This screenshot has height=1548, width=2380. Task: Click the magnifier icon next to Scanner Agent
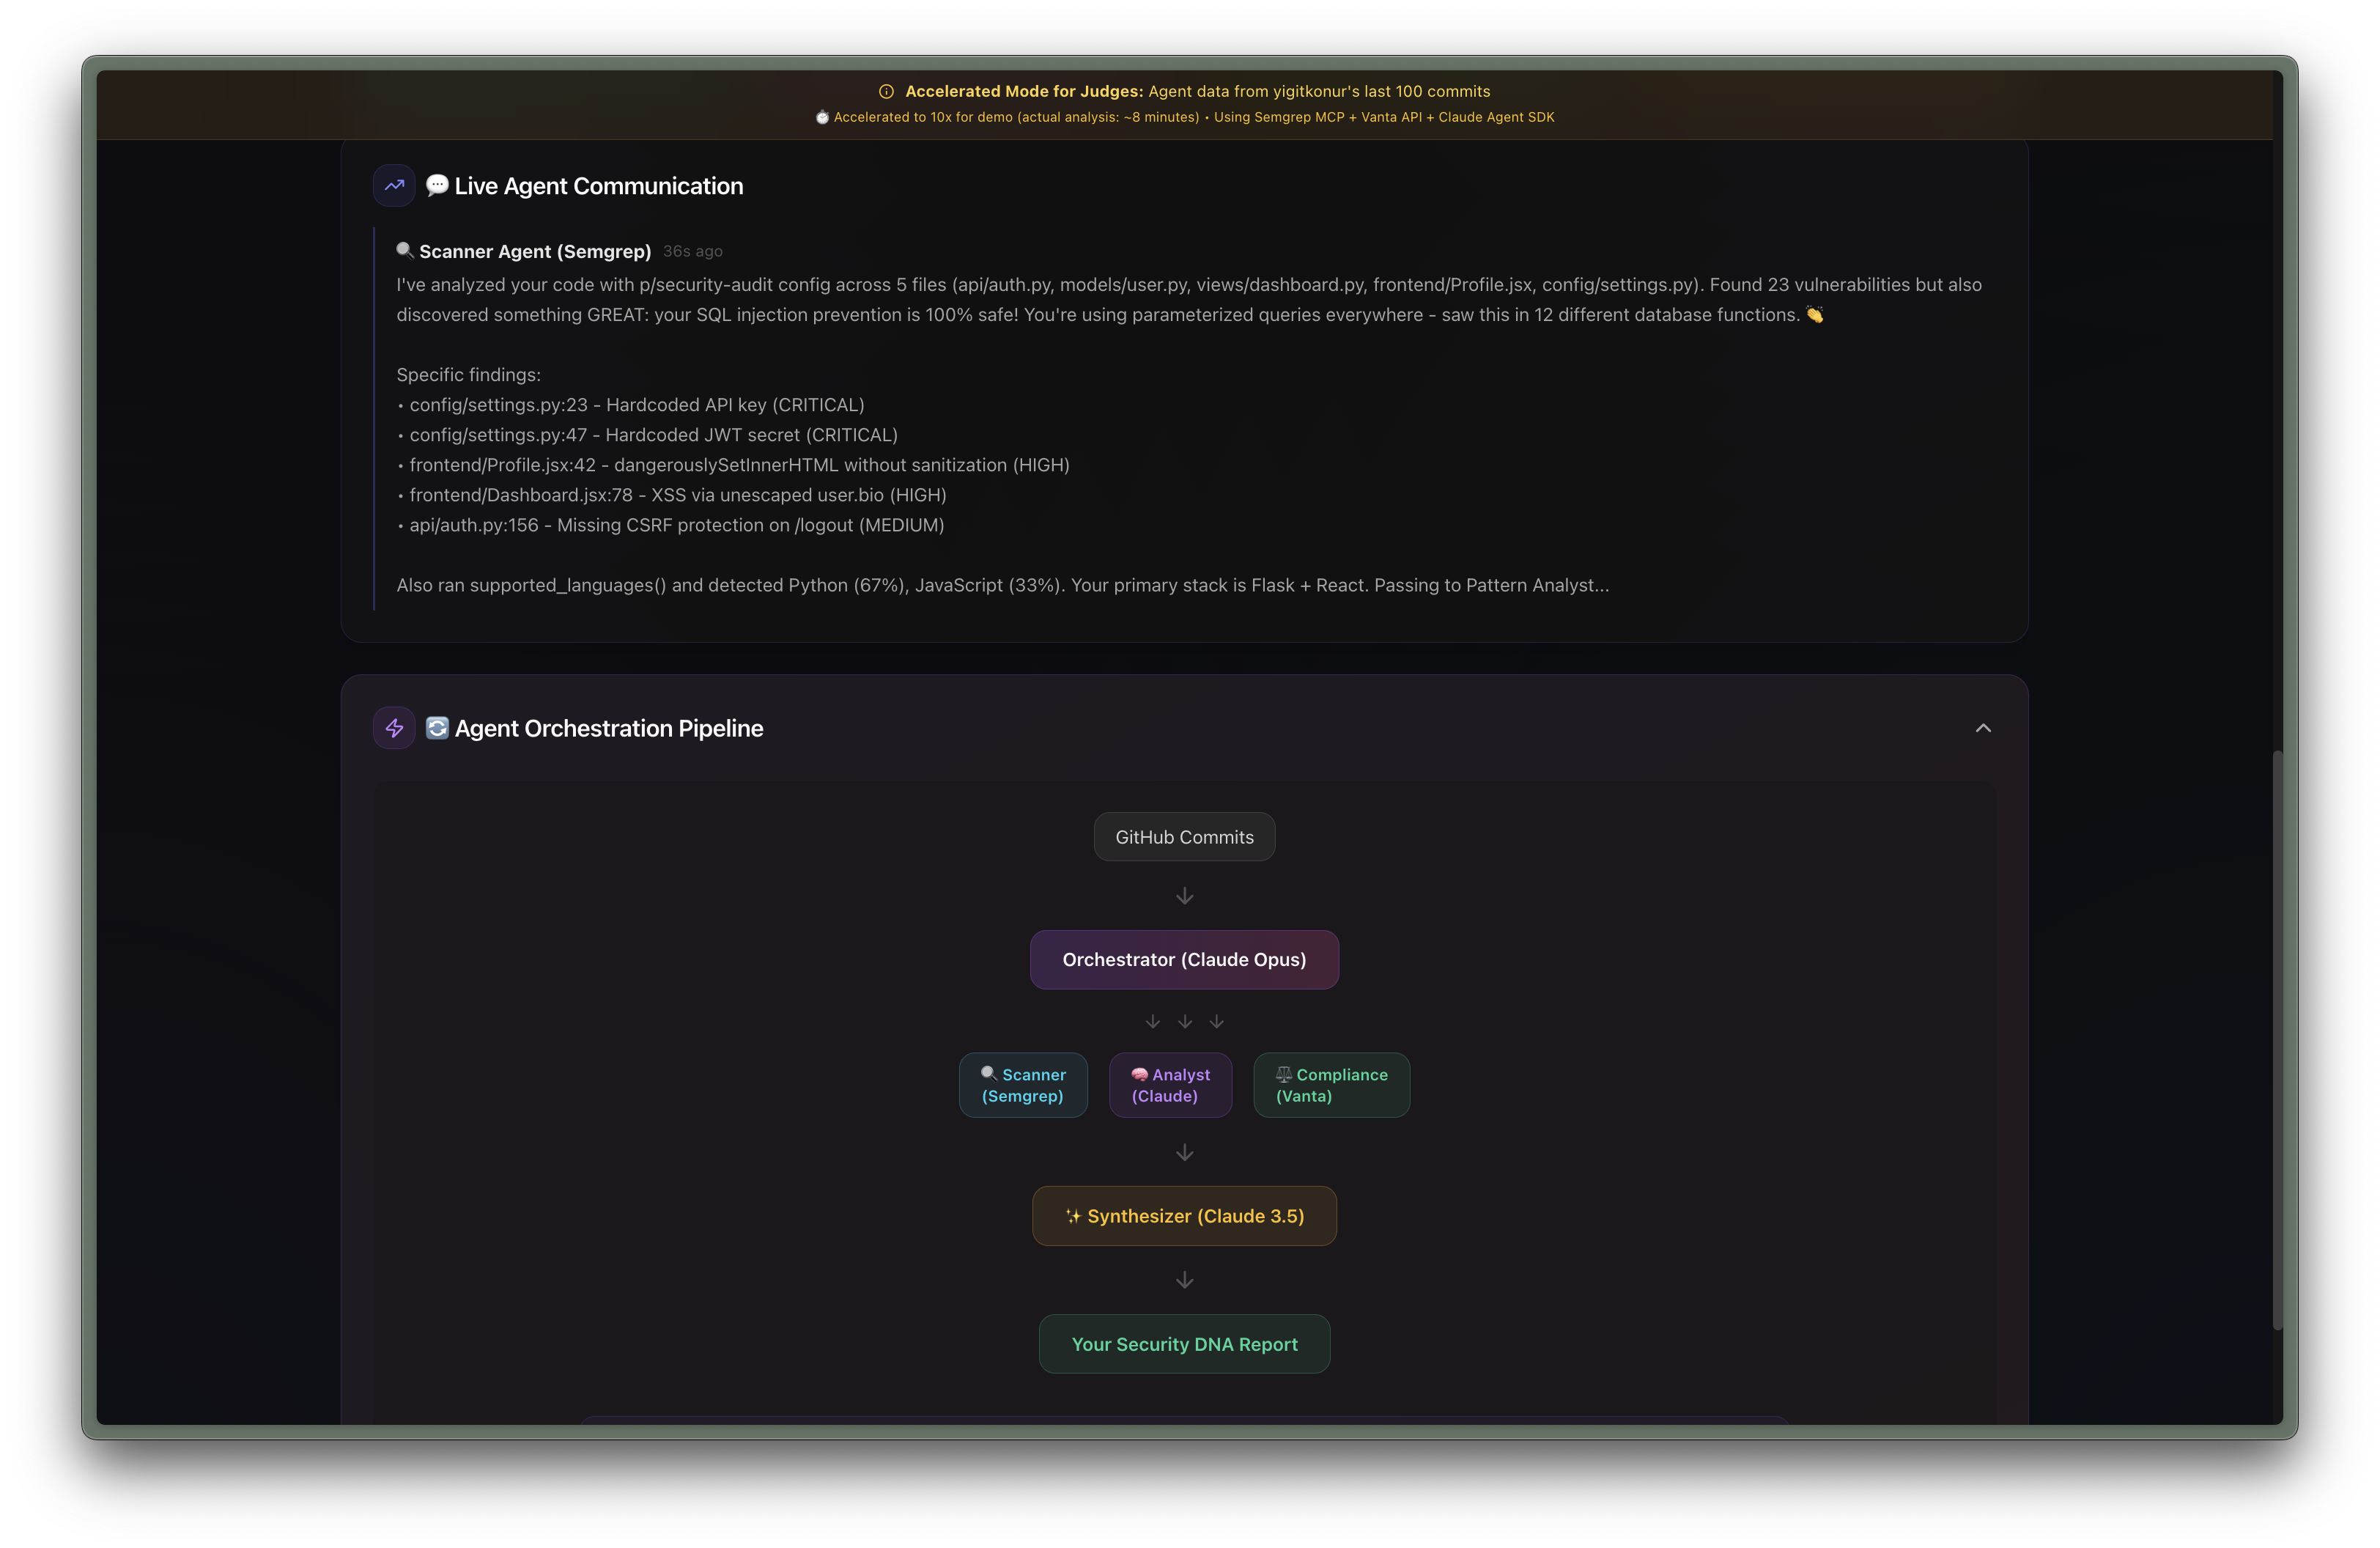pyautogui.click(x=404, y=250)
